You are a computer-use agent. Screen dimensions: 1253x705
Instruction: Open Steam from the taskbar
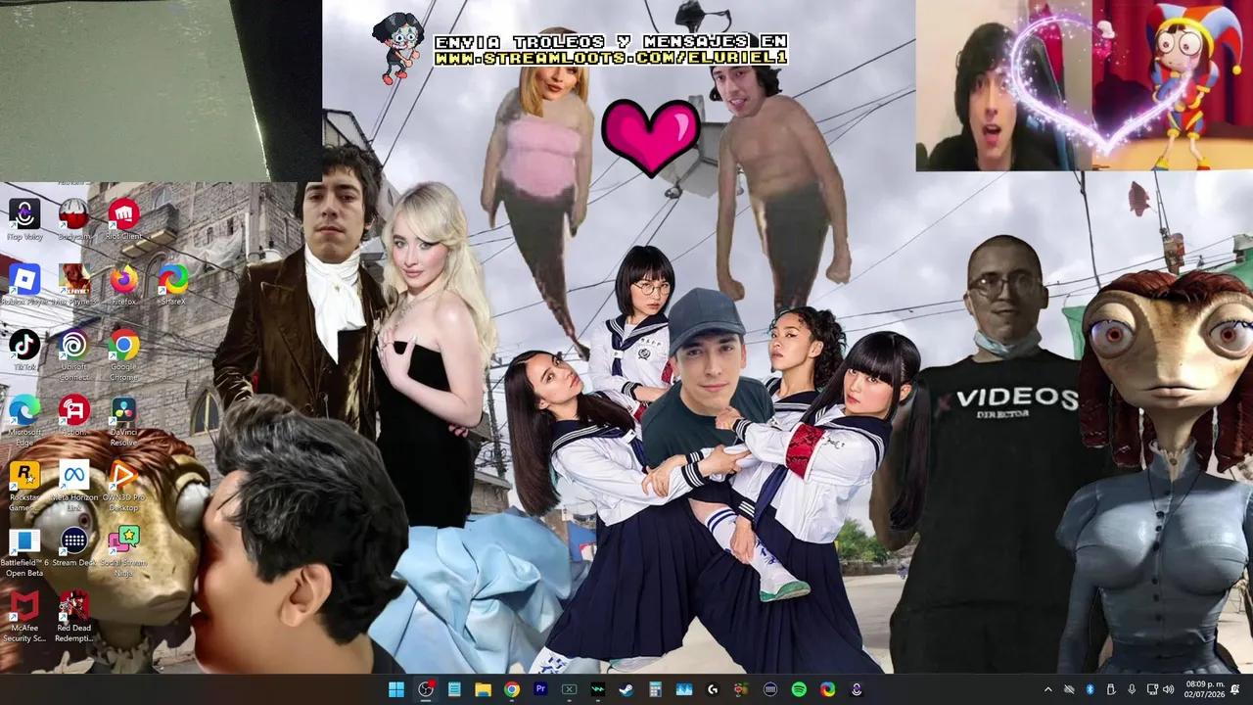point(626,689)
